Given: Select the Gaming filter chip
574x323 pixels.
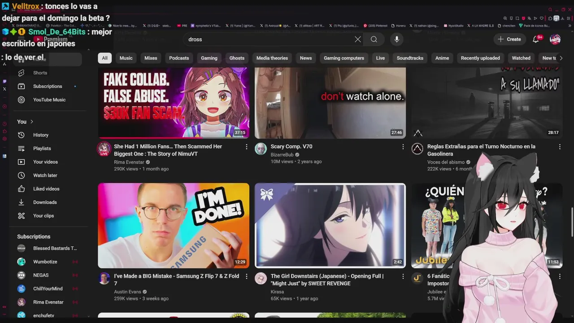Looking at the screenshot, I should [x=209, y=58].
